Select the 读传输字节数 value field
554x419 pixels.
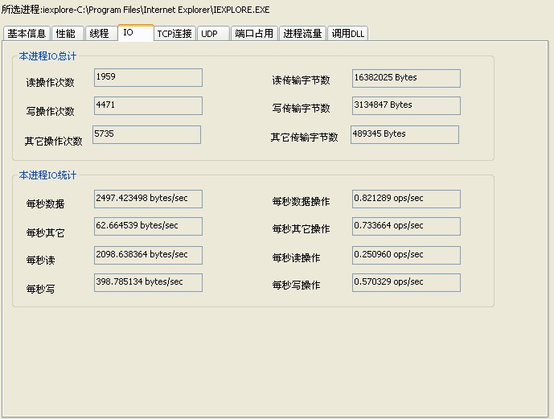pos(406,78)
